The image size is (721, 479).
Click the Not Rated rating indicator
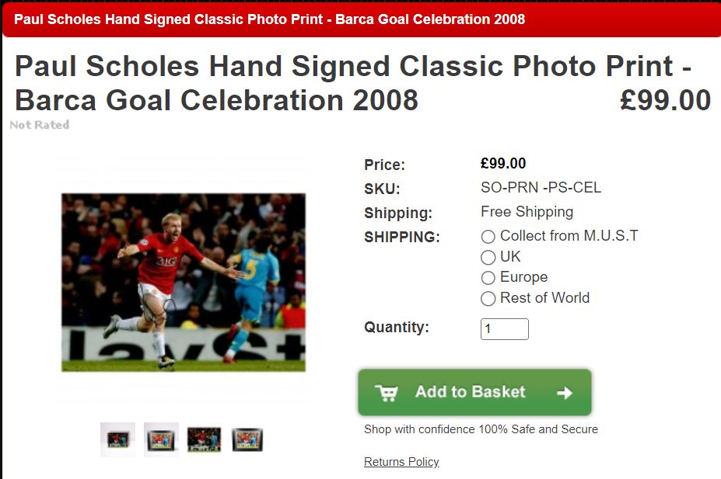[40, 125]
